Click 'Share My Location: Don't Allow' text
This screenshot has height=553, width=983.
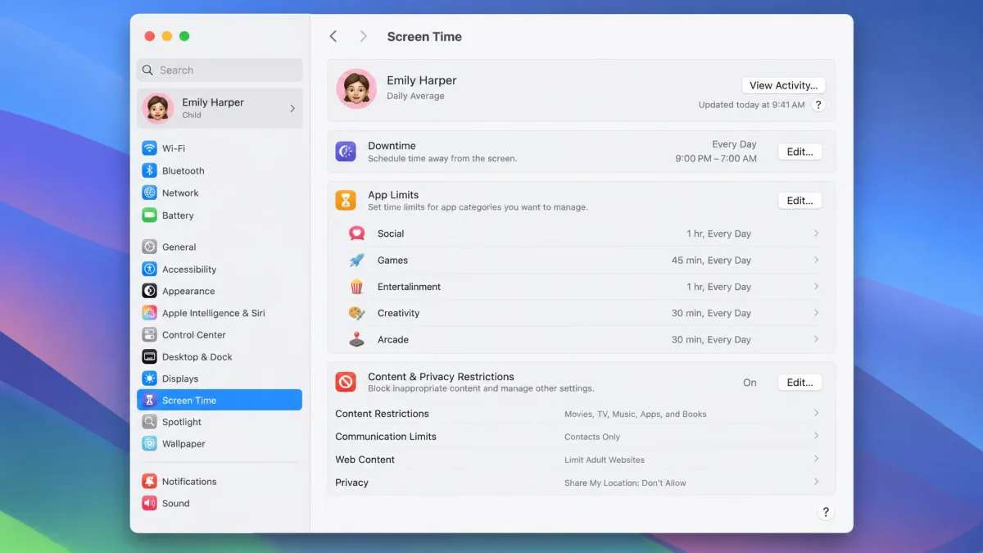click(625, 483)
